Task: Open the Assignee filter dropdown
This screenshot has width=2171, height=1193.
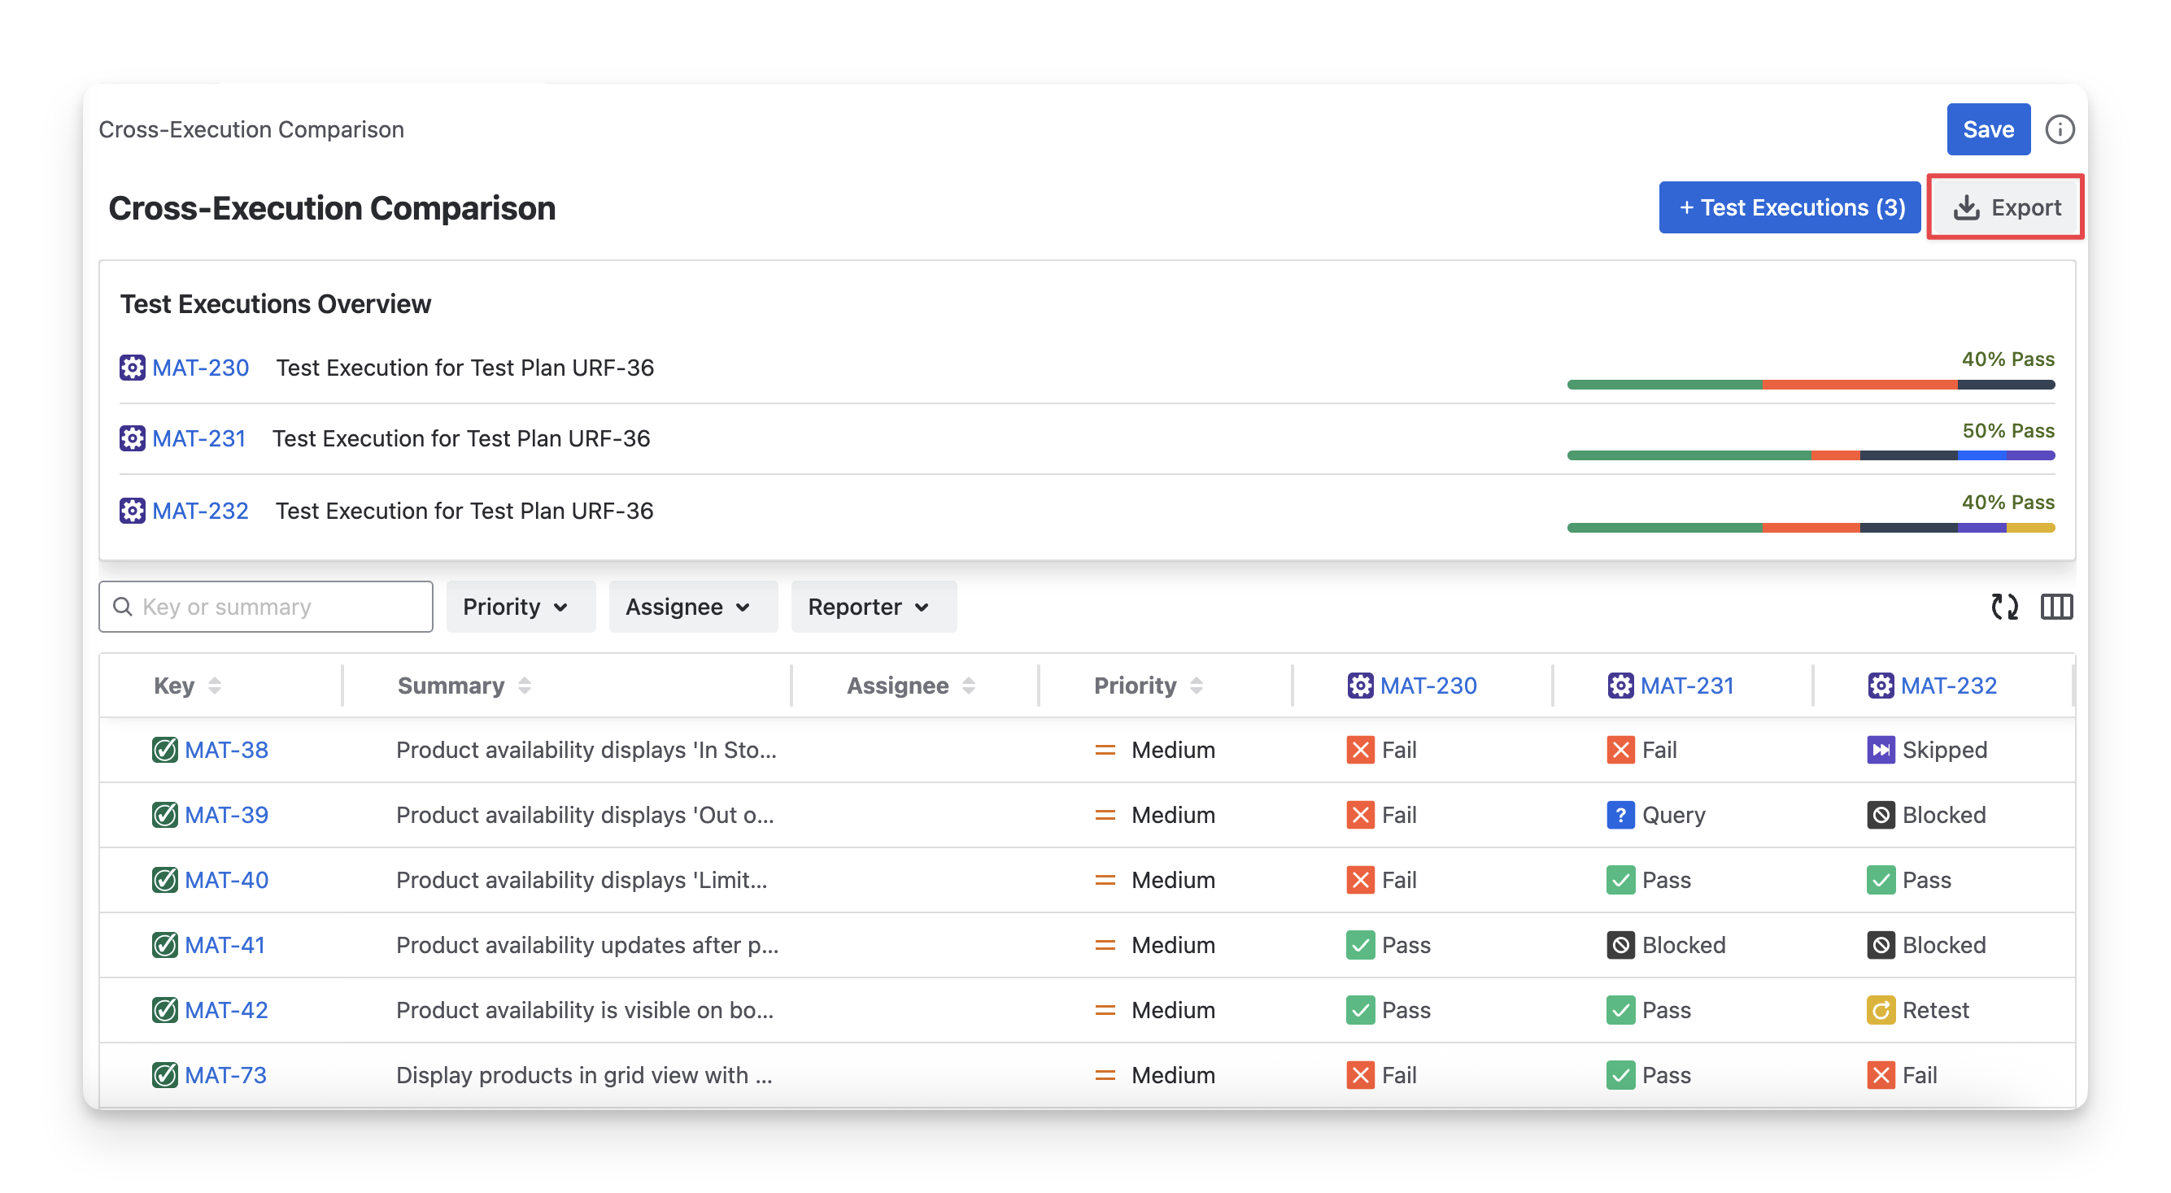Action: [x=693, y=607]
